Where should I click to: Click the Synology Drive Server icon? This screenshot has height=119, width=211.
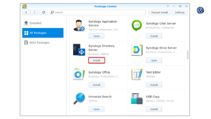click(x=137, y=50)
